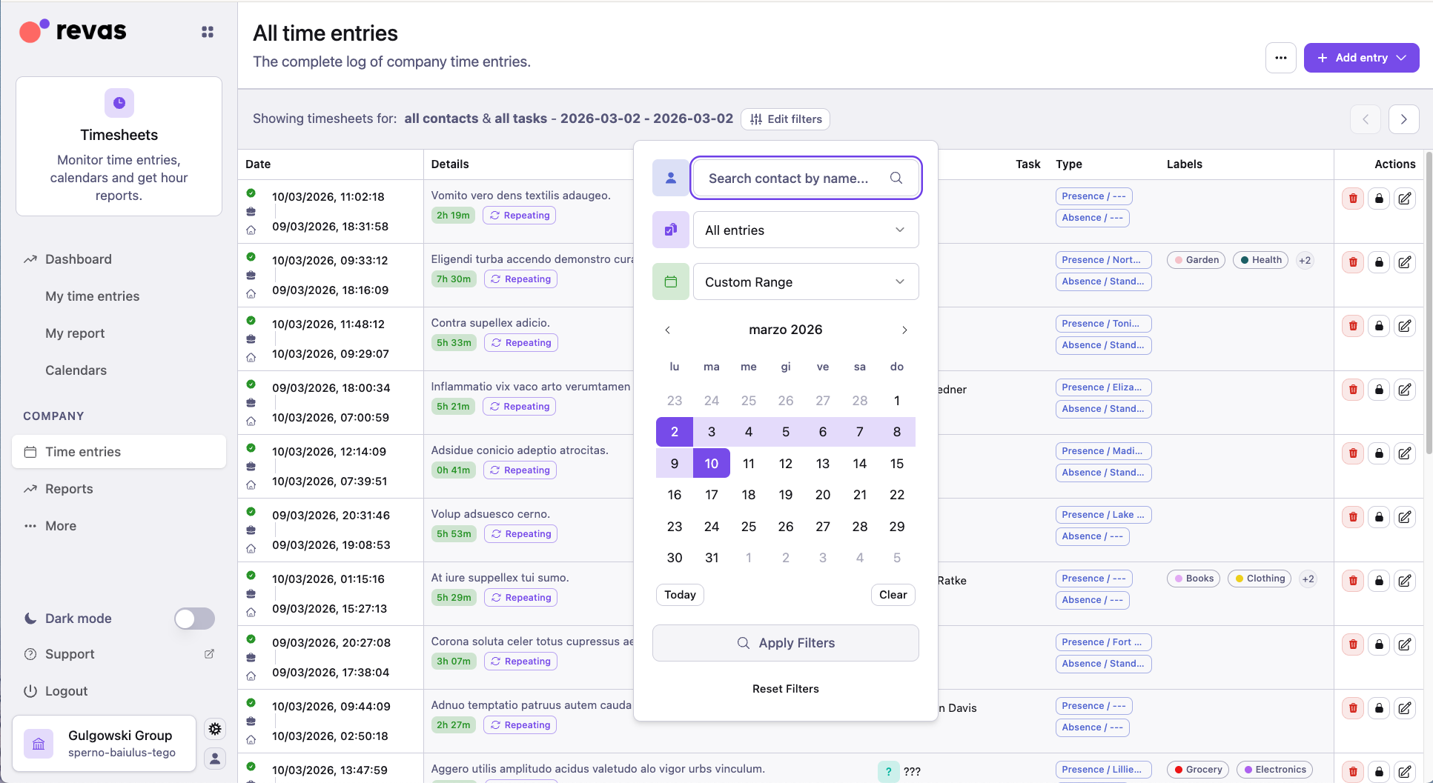Click the lock icon on the first entry

1379,199
